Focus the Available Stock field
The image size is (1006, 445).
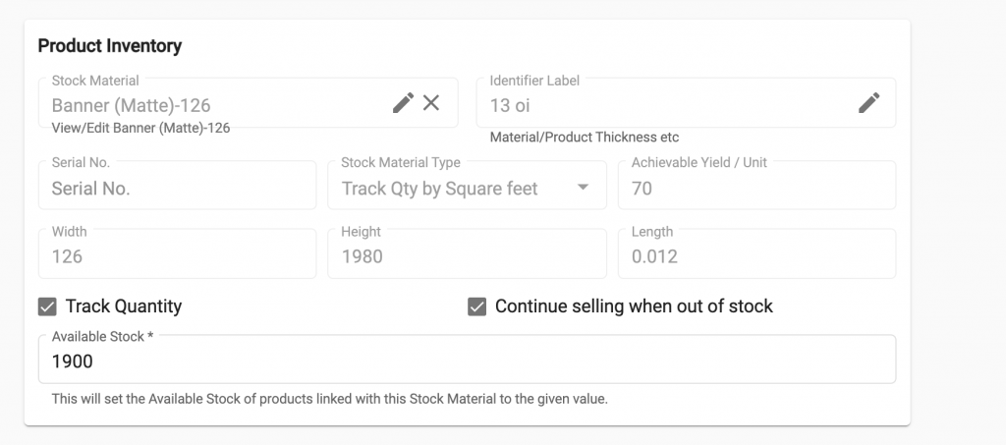click(x=467, y=362)
